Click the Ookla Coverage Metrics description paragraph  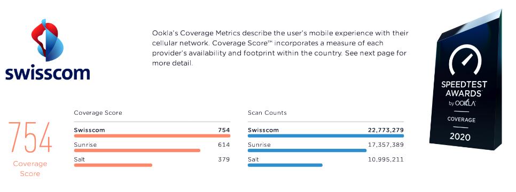tap(280, 48)
